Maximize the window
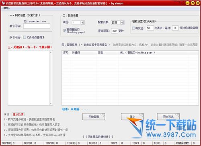The height and width of the screenshot is (146, 201). pyautogui.click(x=193, y=3)
